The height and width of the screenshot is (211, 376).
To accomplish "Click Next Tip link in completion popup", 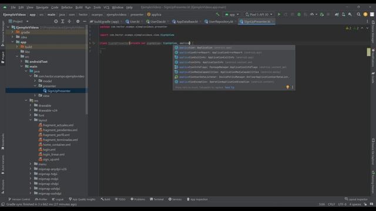I will point(229,87).
